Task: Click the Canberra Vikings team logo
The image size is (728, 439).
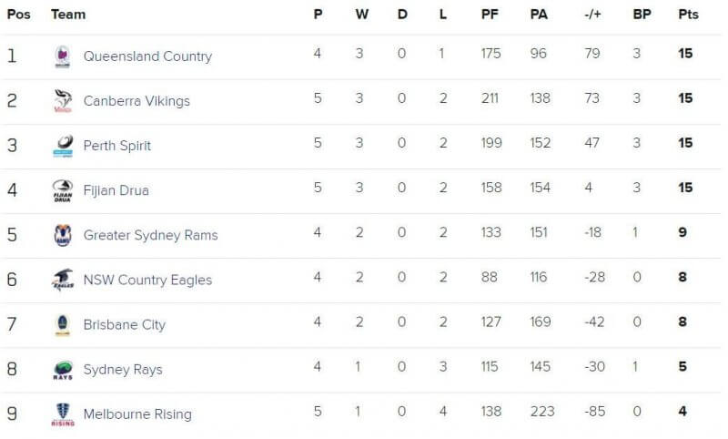Action: 63,101
